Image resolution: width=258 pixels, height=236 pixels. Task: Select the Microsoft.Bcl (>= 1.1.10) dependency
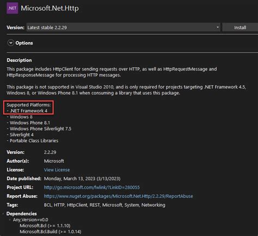[x=45, y=226]
